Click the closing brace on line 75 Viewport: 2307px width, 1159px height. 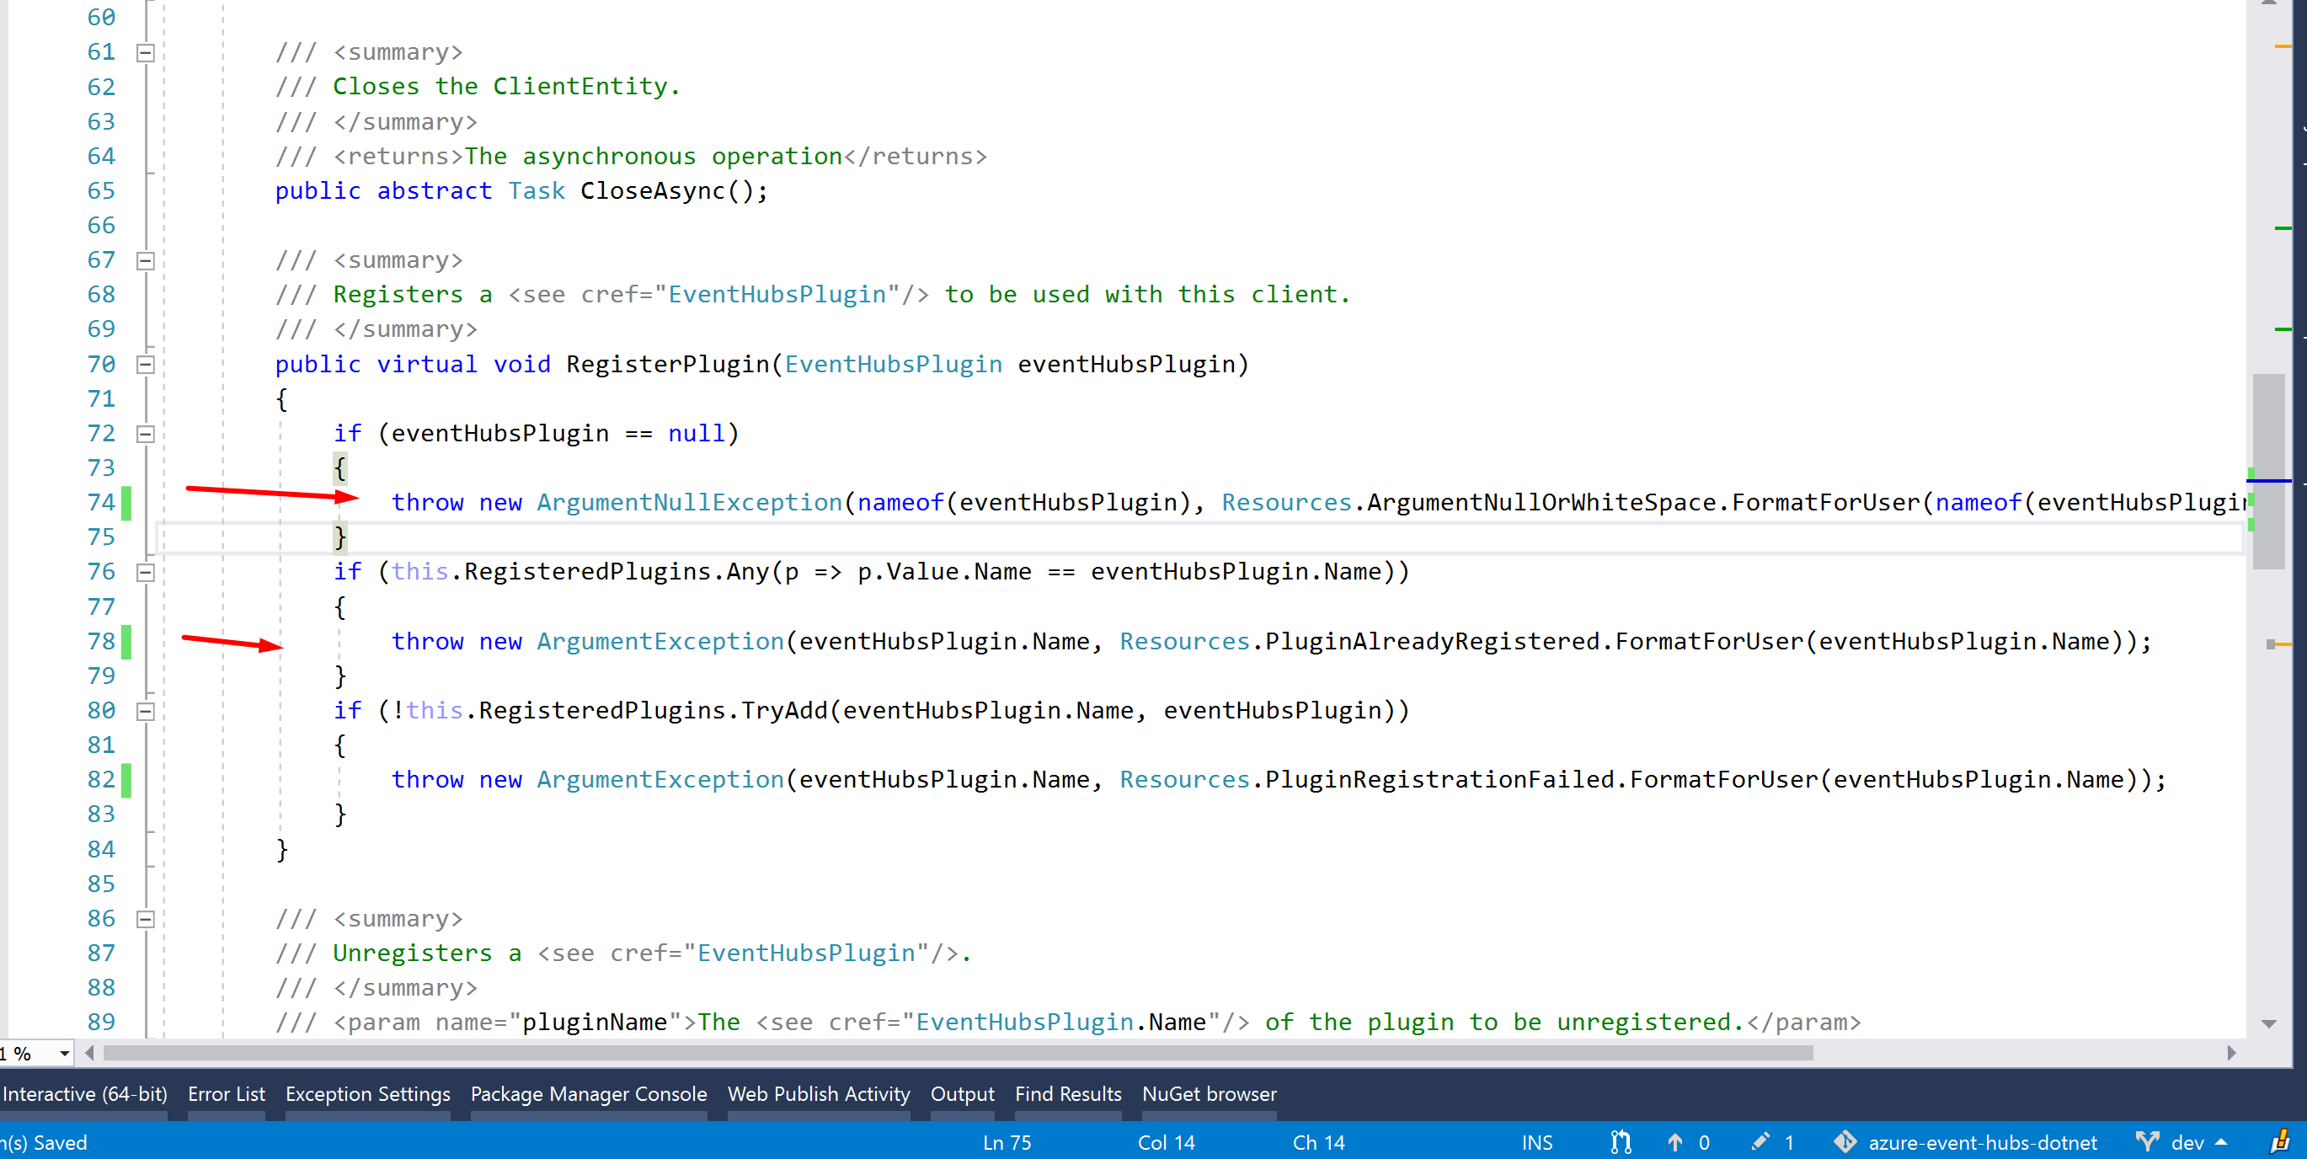[x=339, y=537]
